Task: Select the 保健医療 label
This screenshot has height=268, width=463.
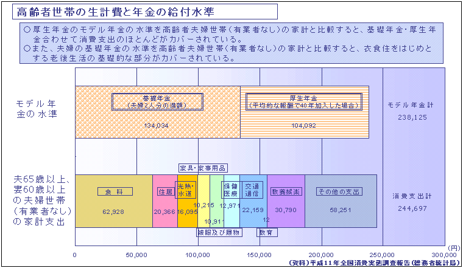Action: pos(230,190)
